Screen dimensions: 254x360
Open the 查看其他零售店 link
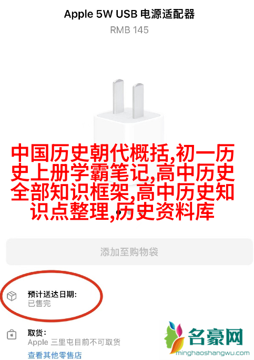coord(55,355)
